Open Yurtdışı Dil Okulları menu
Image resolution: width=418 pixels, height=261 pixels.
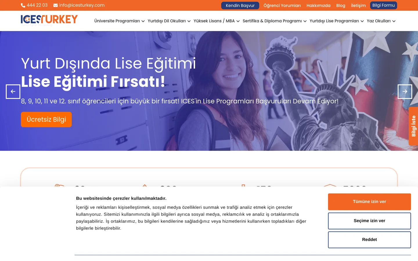(167, 21)
